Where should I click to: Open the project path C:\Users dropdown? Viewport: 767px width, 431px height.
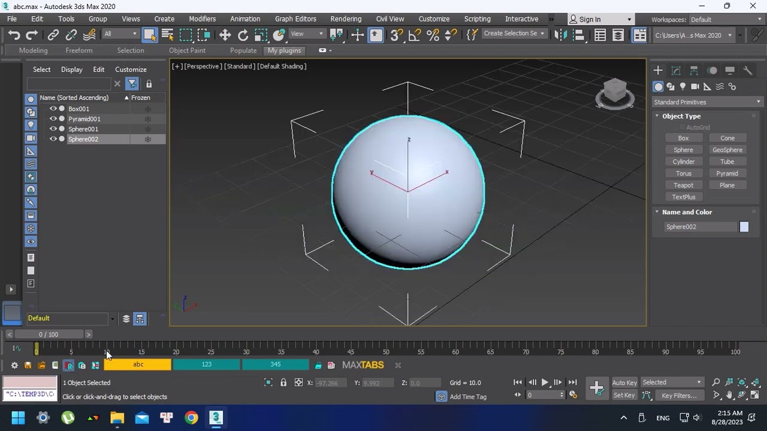point(693,35)
